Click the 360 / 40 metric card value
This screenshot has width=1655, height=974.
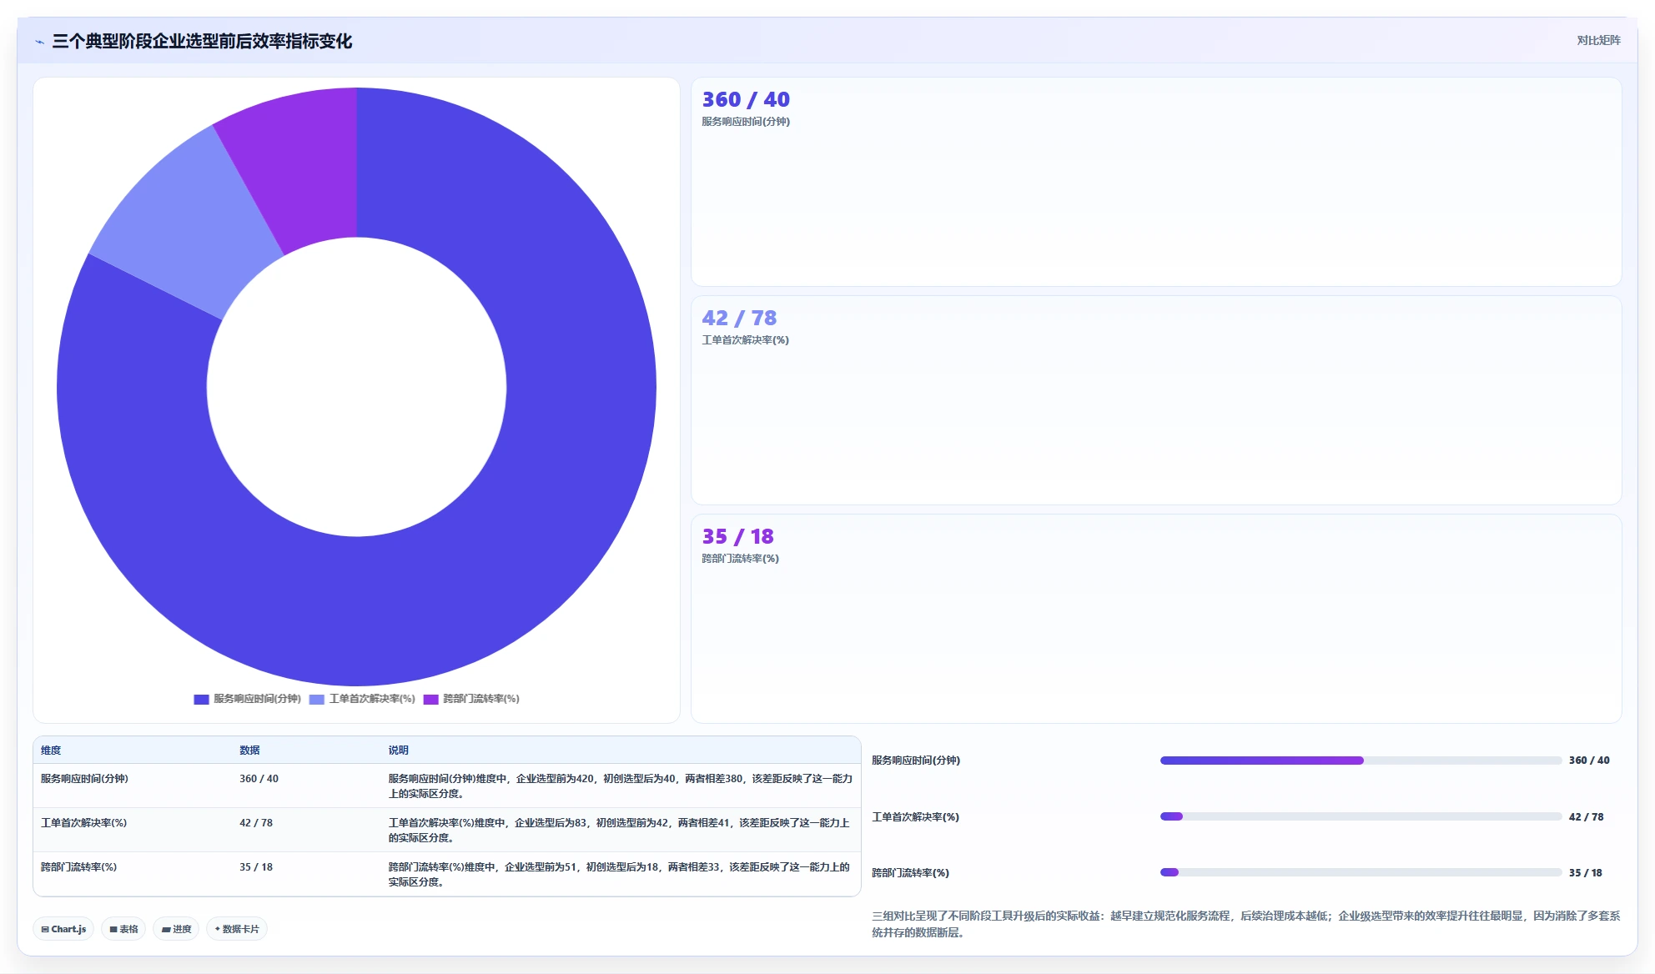tap(746, 99)
